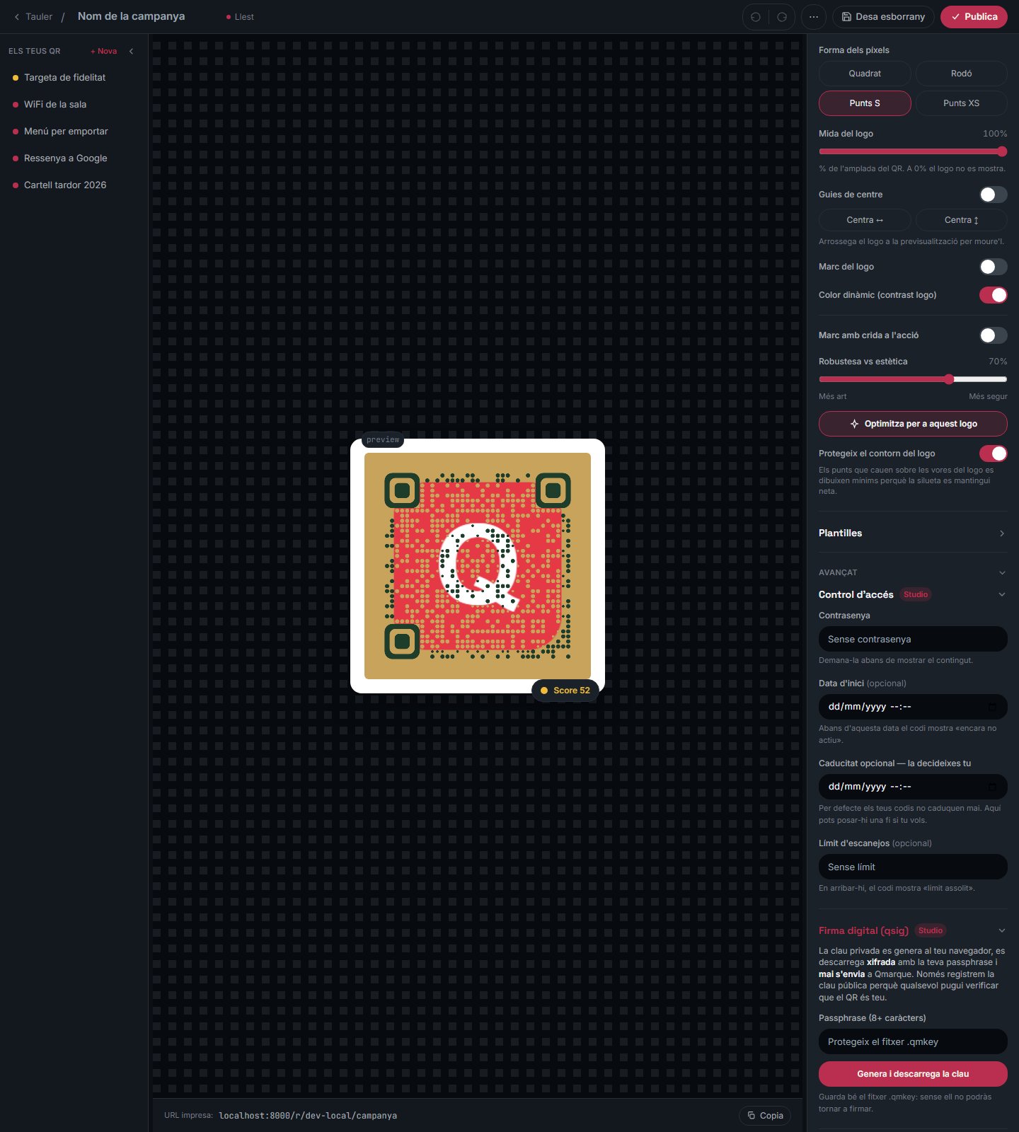Click Desa esborrany to save draft
This screenshot has height=1132, width=1019.
click(883, 17)
